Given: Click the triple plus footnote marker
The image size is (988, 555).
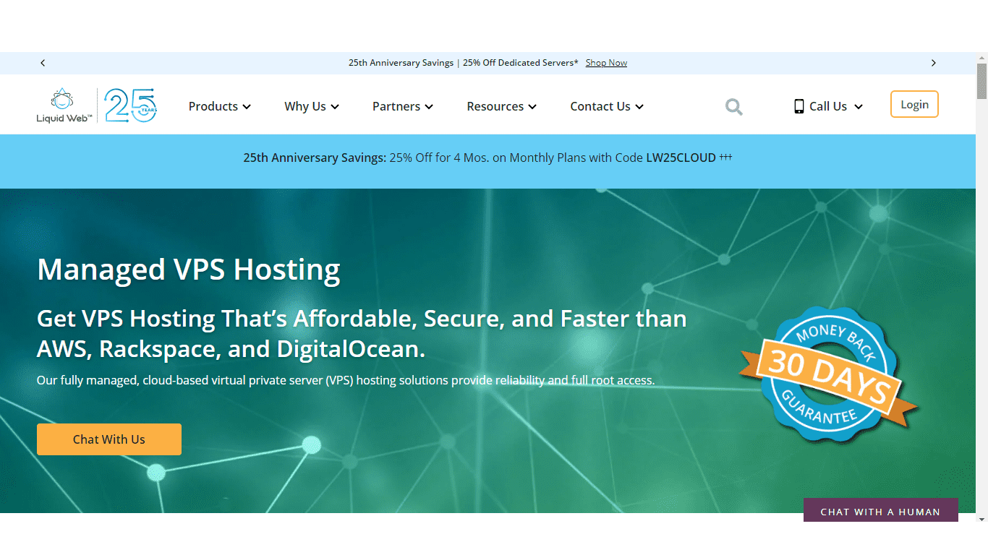Looking at the screenshot, I should 725,157.
